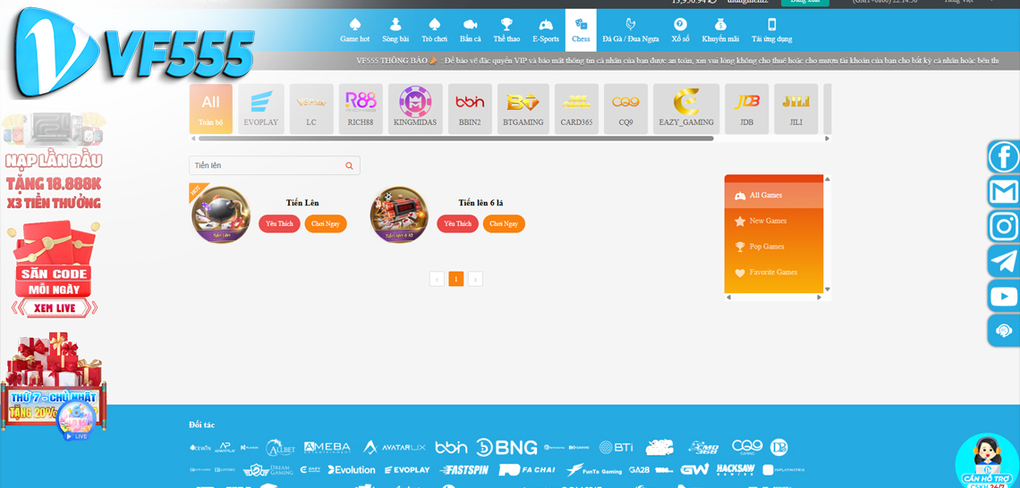Click the AvatarUX partner logo
1020x488 pixels.
coord(395,447)
